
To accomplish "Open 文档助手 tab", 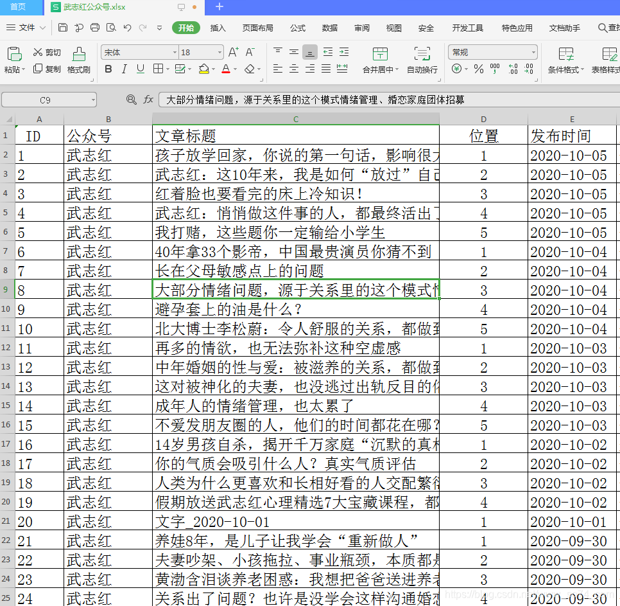I will [x=565, y=28].
